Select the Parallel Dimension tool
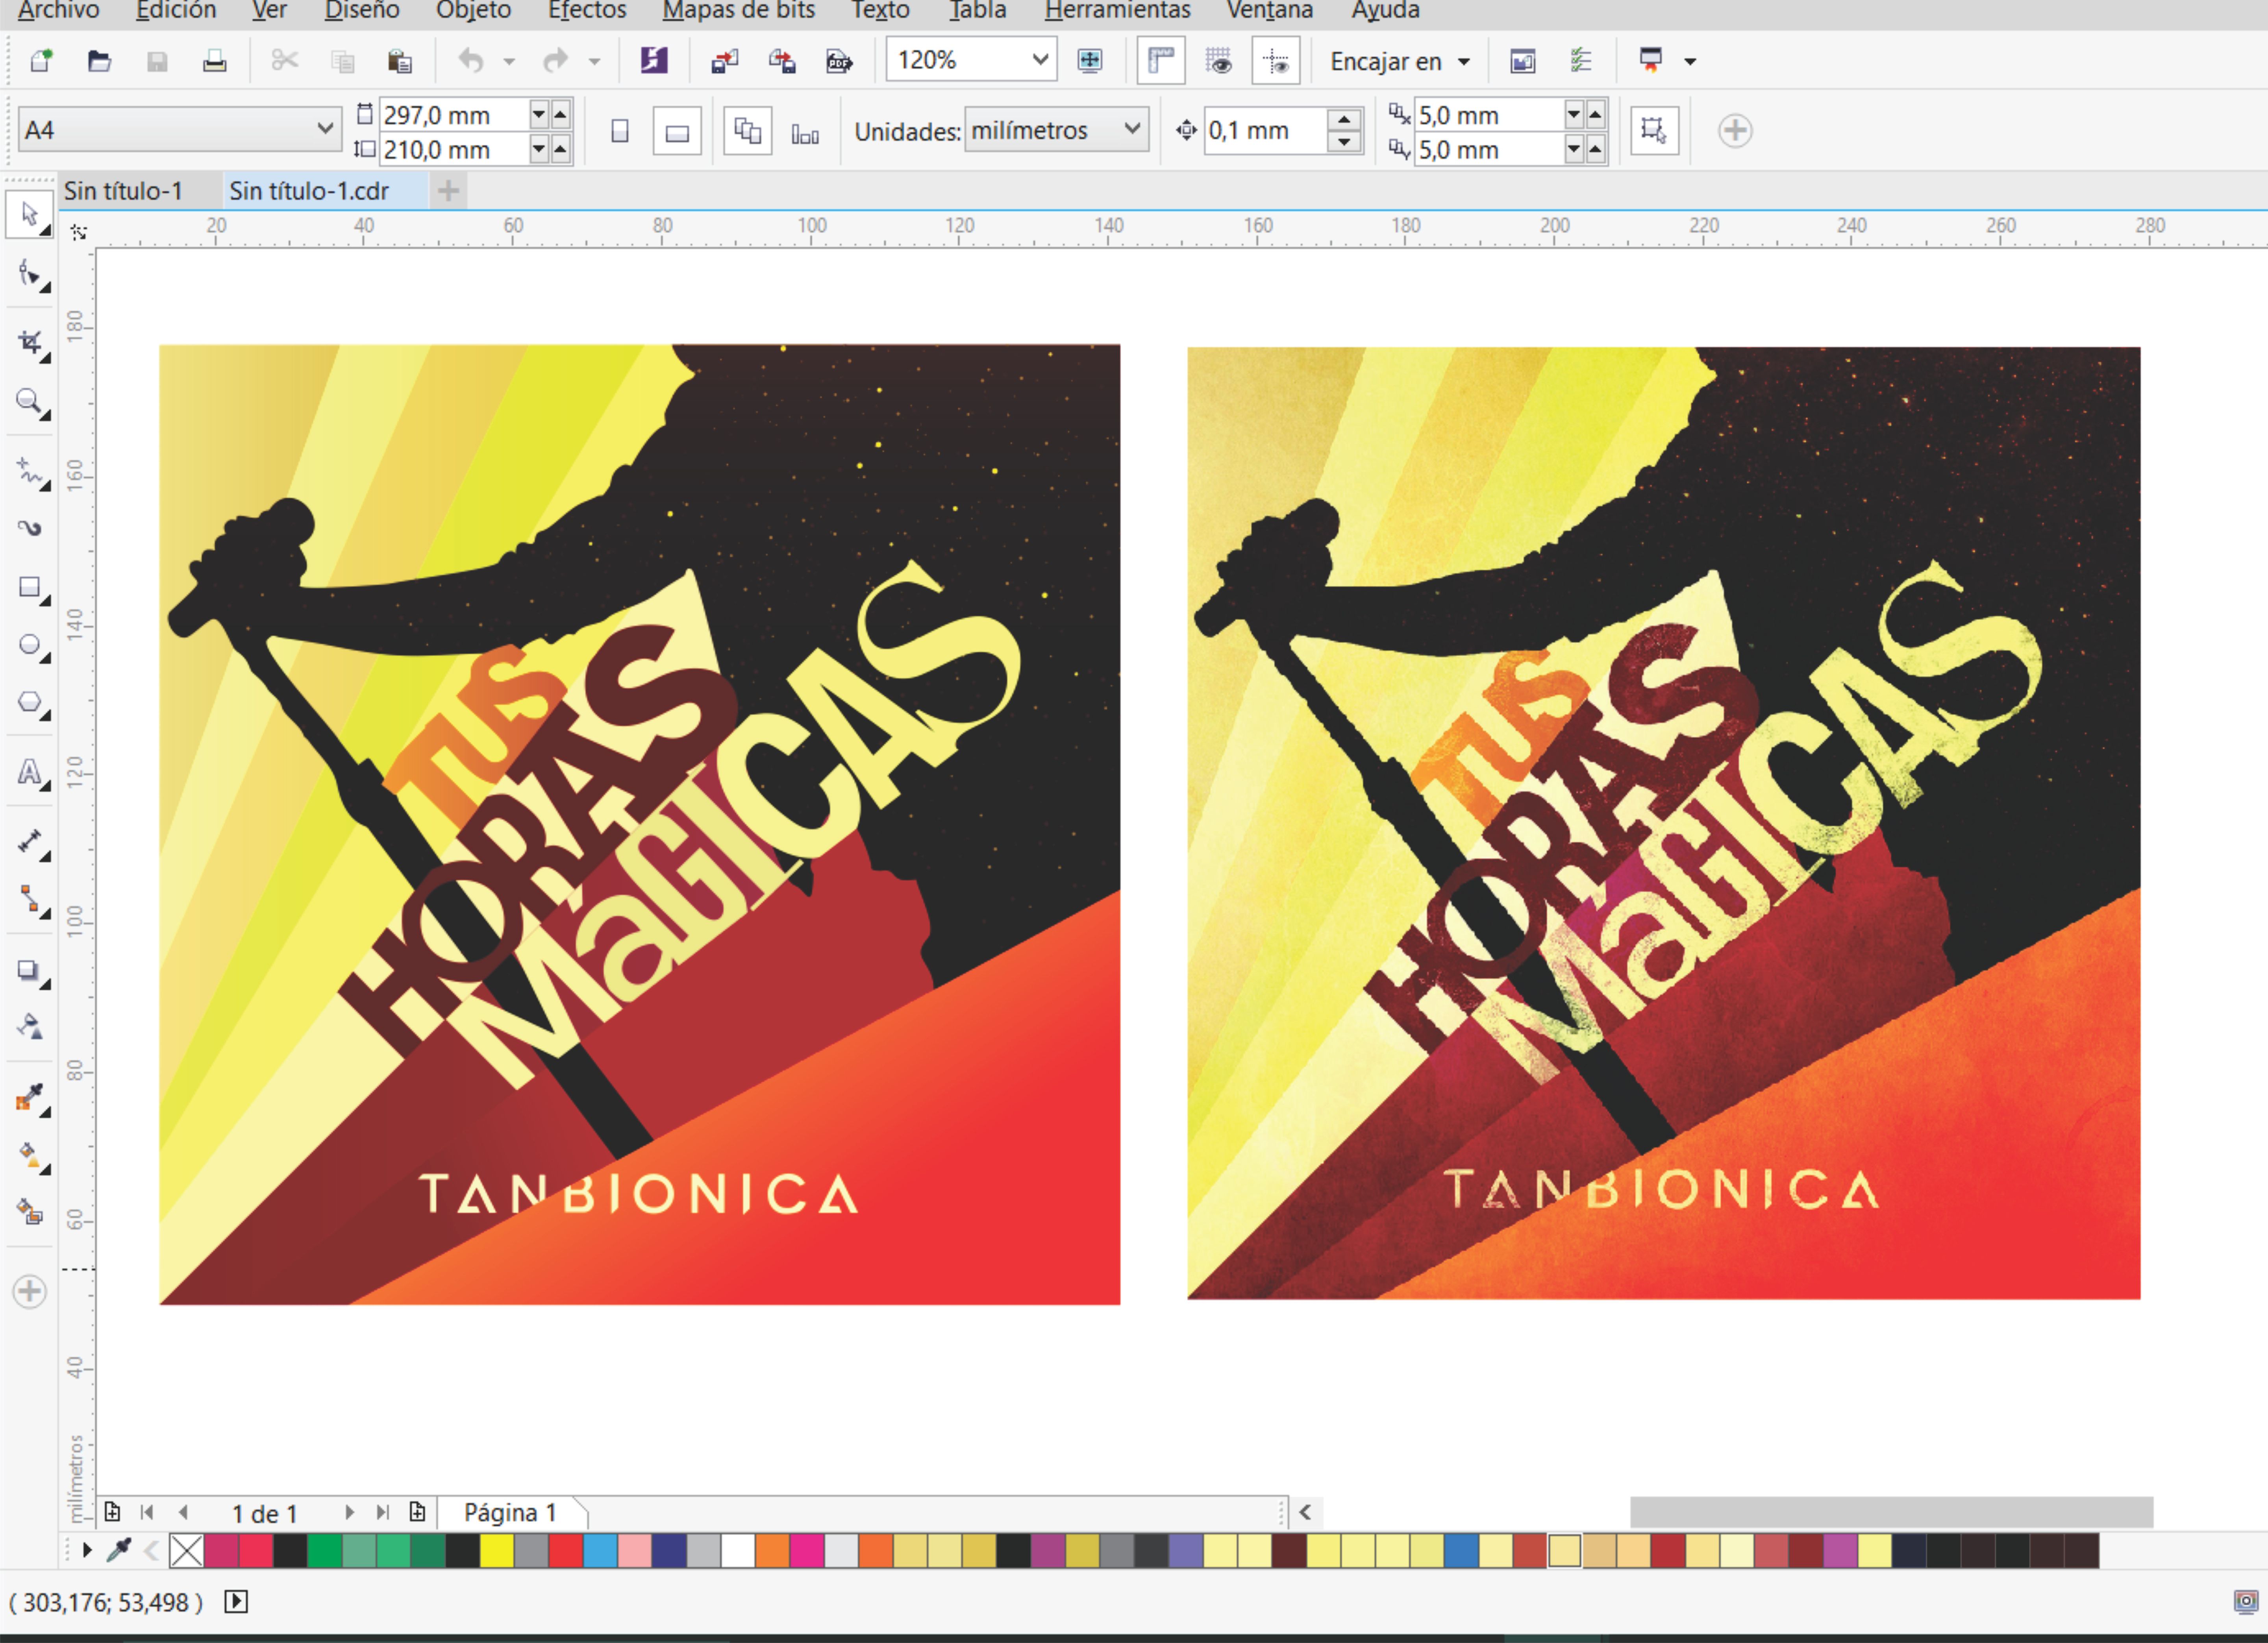The image size is (2268, 1643). (x=29, y=841)
